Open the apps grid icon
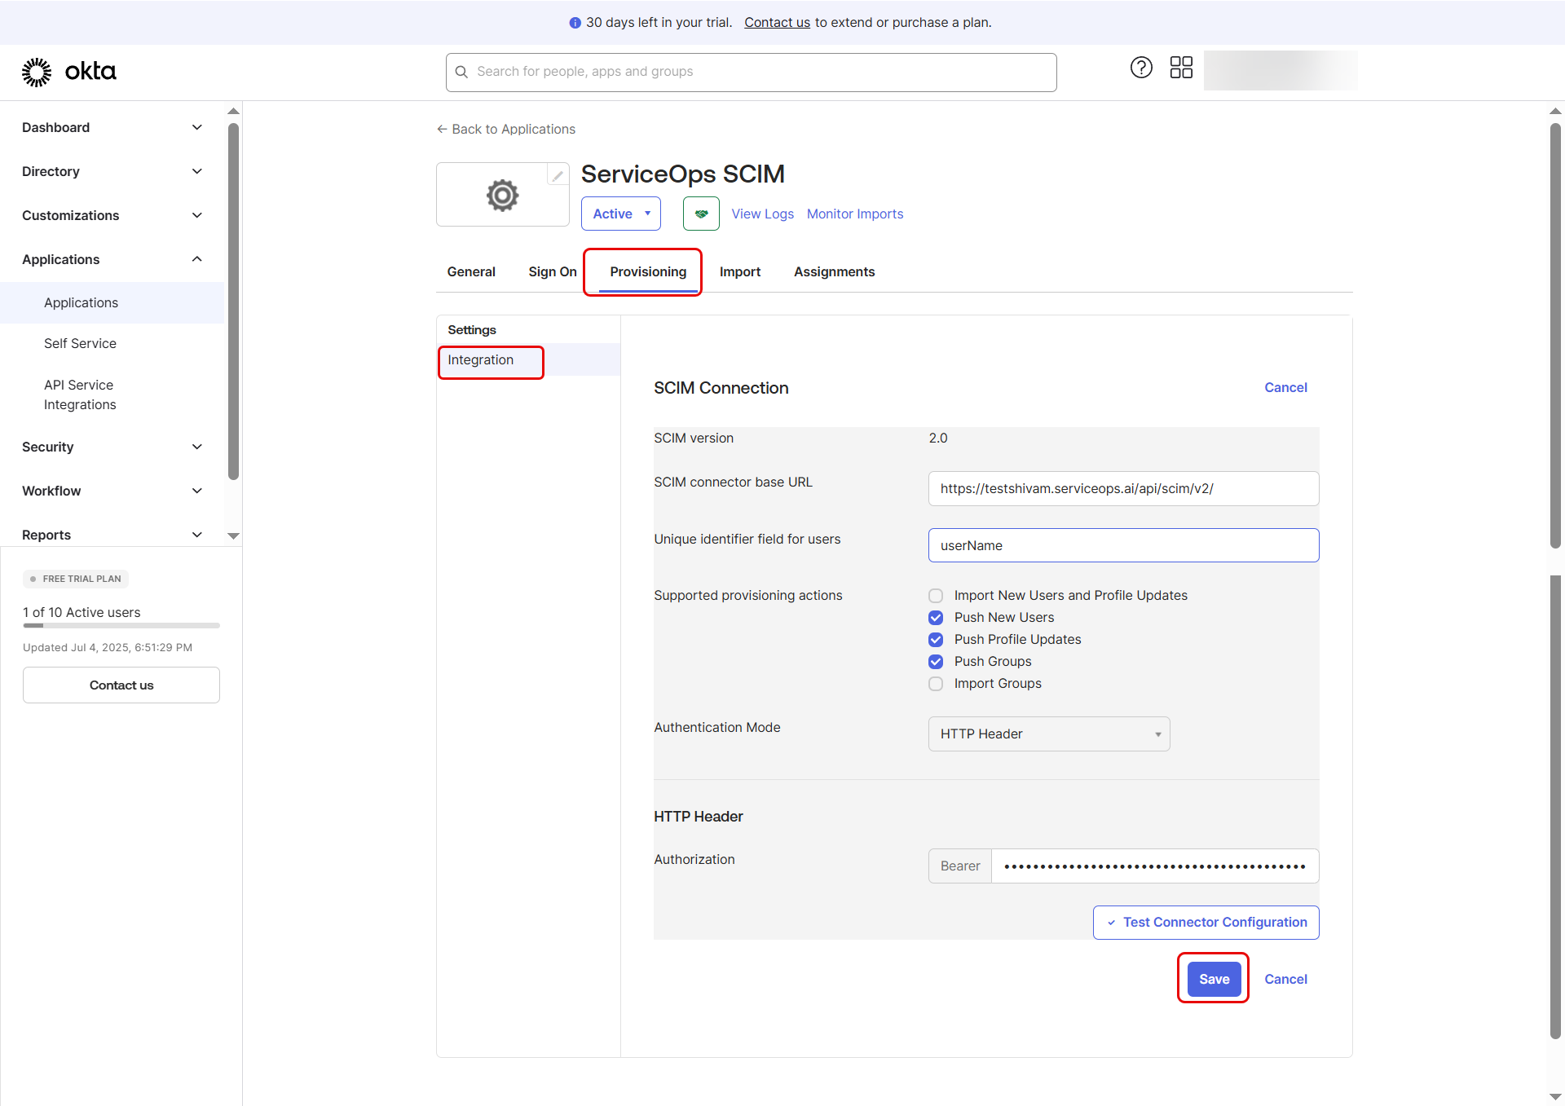 click(x=1181, y=68)
